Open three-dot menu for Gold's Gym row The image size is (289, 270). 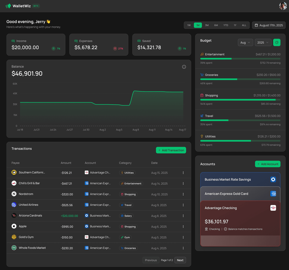[183, 237]
